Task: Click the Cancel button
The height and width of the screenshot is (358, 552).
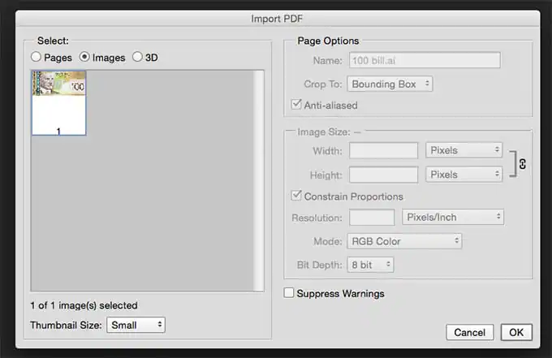Action: pyautogui.click(x=470, y=332)
